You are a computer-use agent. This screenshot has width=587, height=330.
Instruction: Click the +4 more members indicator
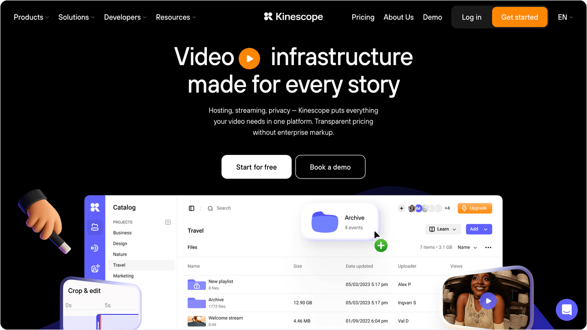pyautogui.click(x=447, y=208)
